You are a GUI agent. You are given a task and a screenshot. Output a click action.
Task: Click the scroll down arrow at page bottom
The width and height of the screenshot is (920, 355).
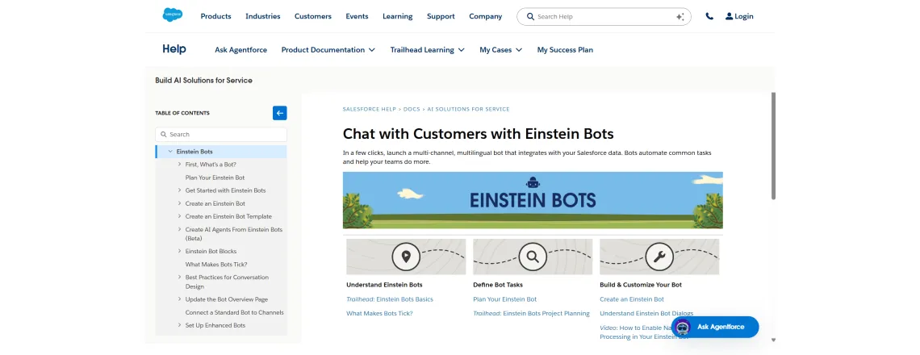[773, 340]
